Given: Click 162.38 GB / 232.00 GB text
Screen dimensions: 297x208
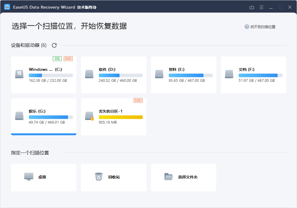Looking at the screenshot, I should click(48, 81).
